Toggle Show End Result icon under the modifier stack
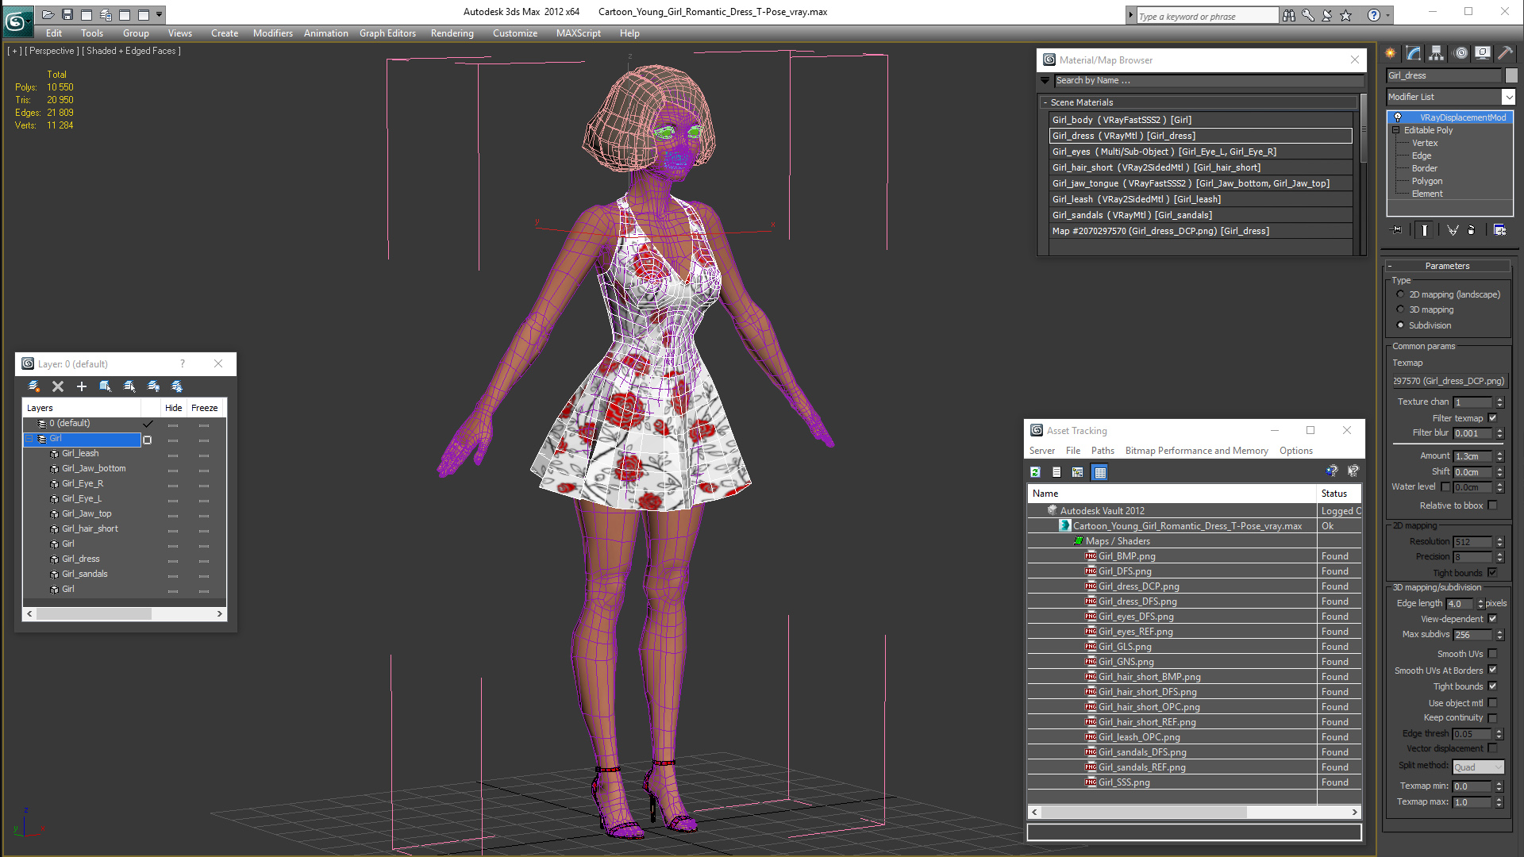Screen dimensions: 1524x857 [1425, 230]
